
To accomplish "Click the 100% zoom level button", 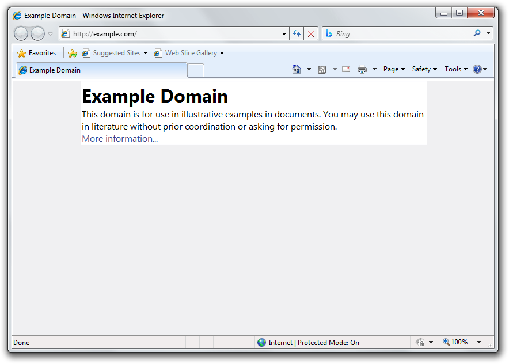I will click(455, 342).
